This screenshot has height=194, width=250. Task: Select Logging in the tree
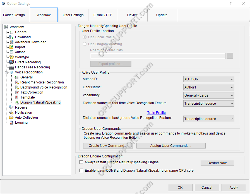click(x=21, y=123)
